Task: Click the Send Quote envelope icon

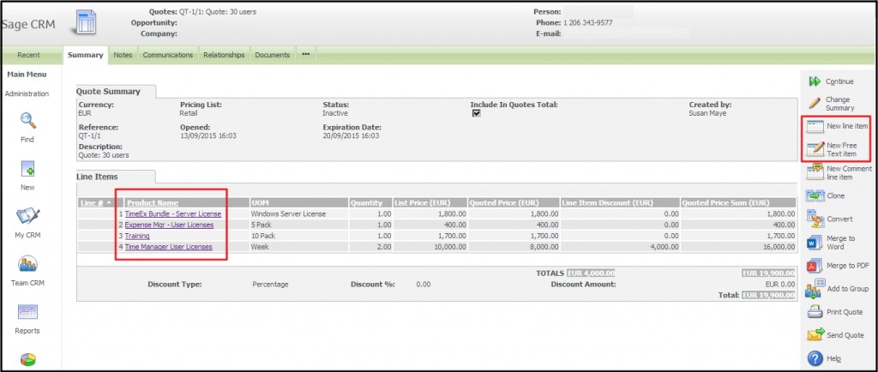Action: point(815,335)
